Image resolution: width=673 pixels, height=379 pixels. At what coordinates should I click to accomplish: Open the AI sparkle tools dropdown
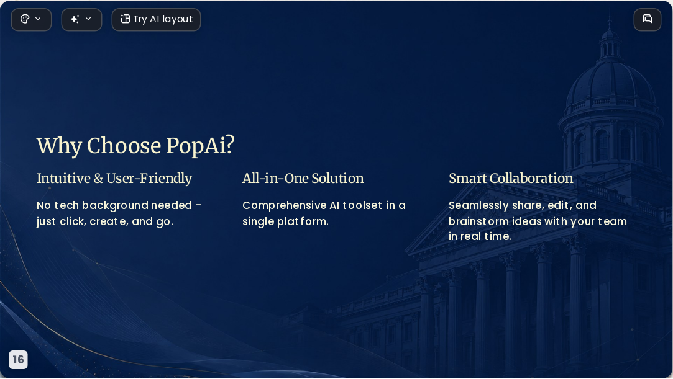[81, 19]
